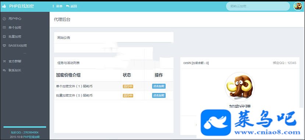Open the PHP在线加密 footer link
Screen dimensions: 305x140
(x=32, y=137)
